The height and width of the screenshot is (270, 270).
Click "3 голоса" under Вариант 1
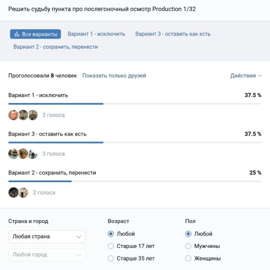point(54,115)
